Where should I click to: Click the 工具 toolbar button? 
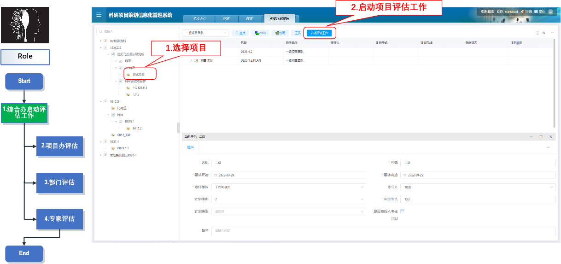pyautogui.click(x=298, y=33)
